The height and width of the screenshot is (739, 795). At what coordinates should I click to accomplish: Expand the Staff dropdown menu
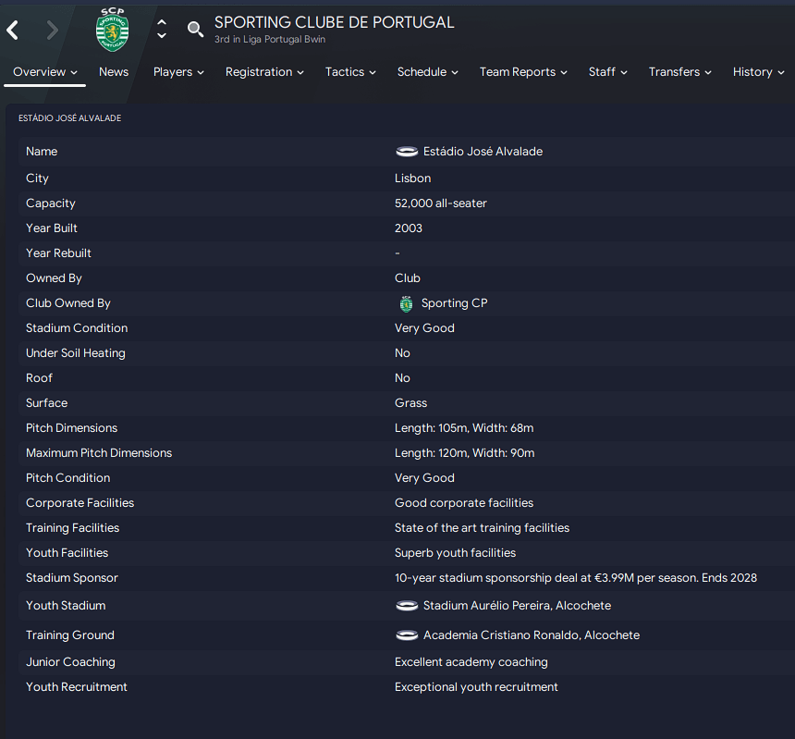coord(608,72)
